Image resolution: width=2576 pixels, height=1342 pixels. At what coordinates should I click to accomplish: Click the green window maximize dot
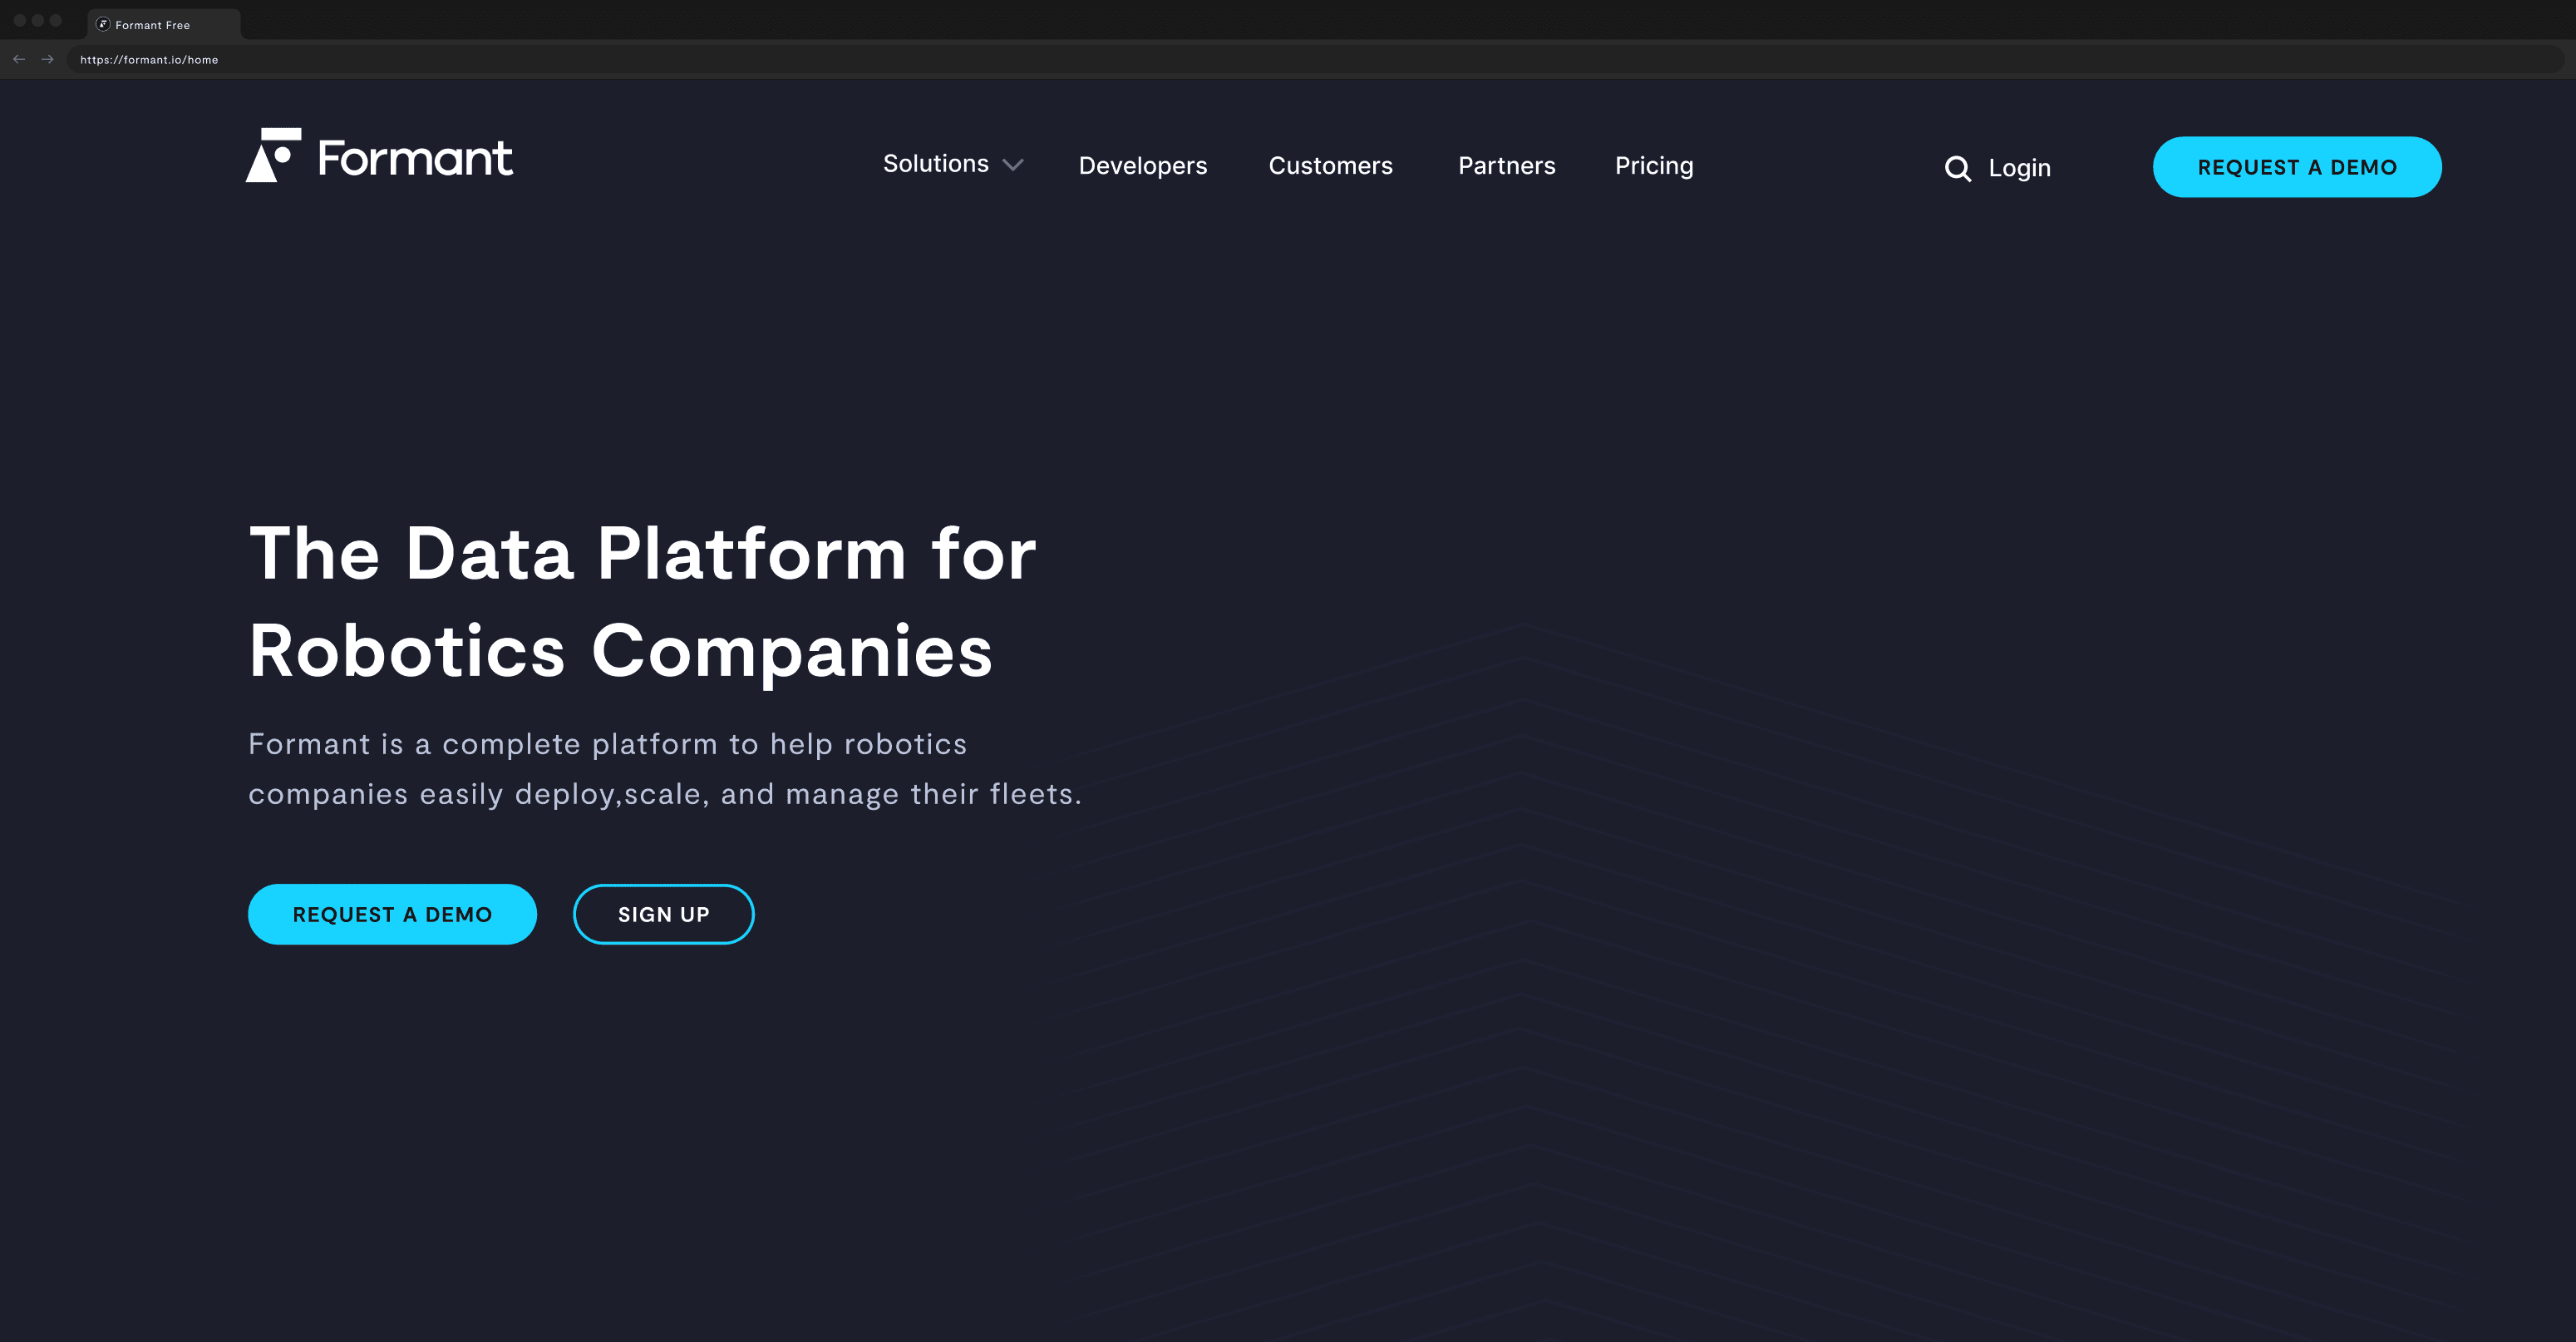(56, 20)
